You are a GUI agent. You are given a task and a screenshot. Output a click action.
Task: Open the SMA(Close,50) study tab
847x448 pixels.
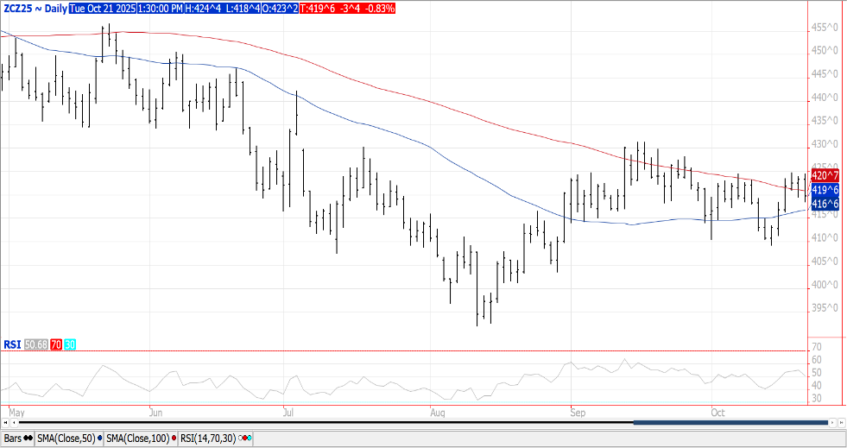(x=66, y=439)
